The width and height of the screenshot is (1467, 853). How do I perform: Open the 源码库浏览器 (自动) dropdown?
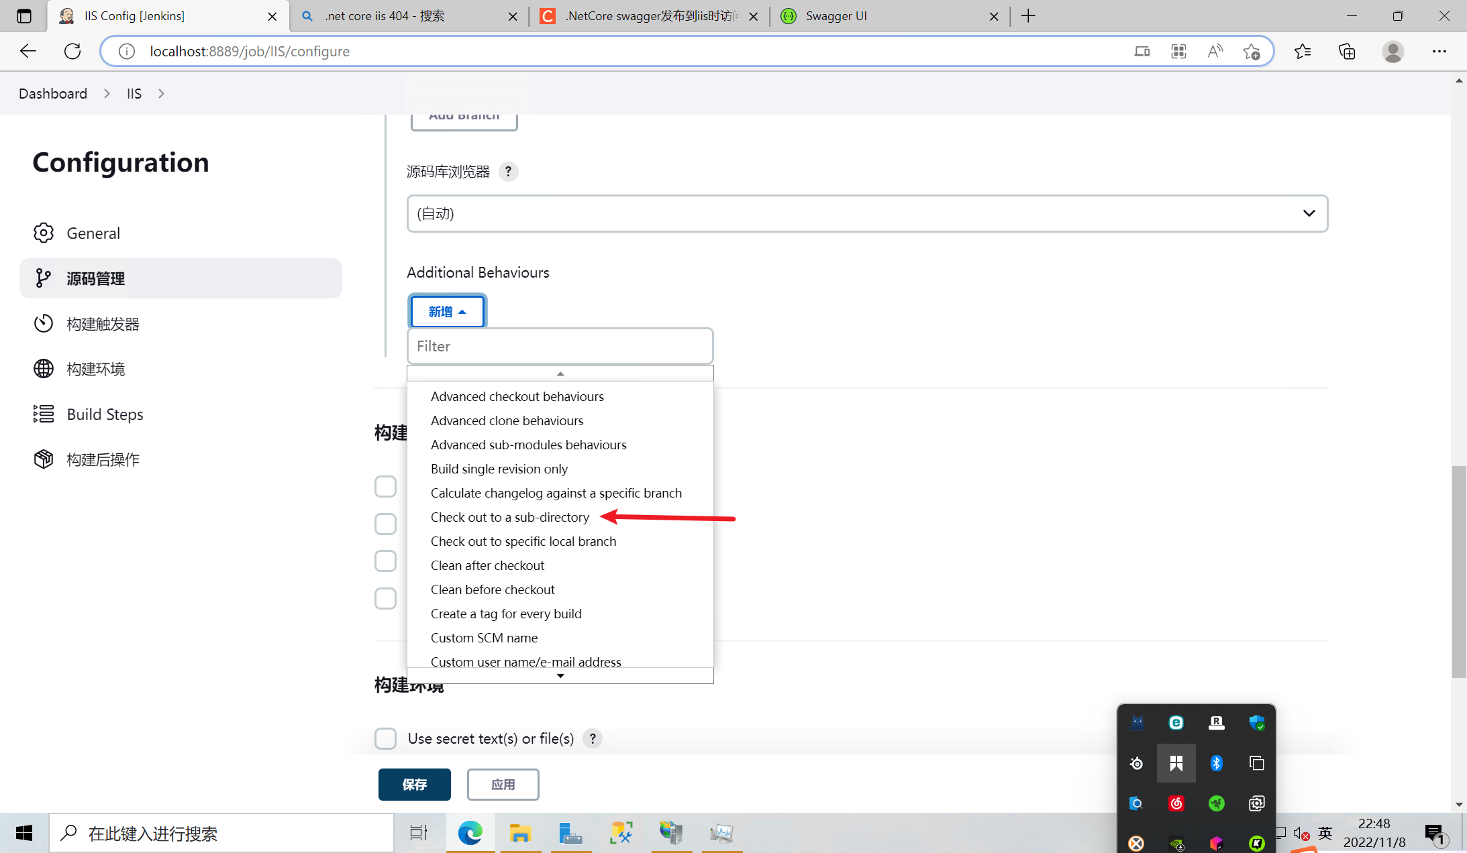[x=866, y=213]
